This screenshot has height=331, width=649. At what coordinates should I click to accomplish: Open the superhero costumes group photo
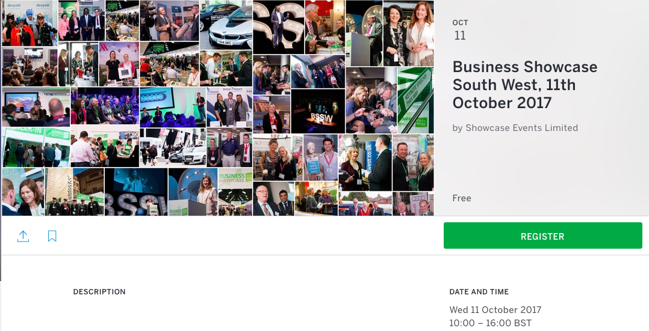[30, 23]
